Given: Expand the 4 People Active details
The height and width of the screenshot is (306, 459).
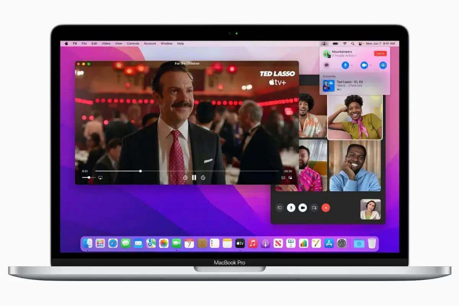Looking at the screenshot, I should pyautogui.click(x=344, y=56).
